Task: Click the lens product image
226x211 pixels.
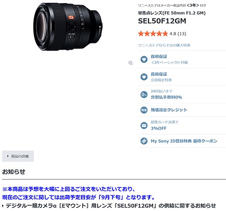Action: (x=68, y=27)
